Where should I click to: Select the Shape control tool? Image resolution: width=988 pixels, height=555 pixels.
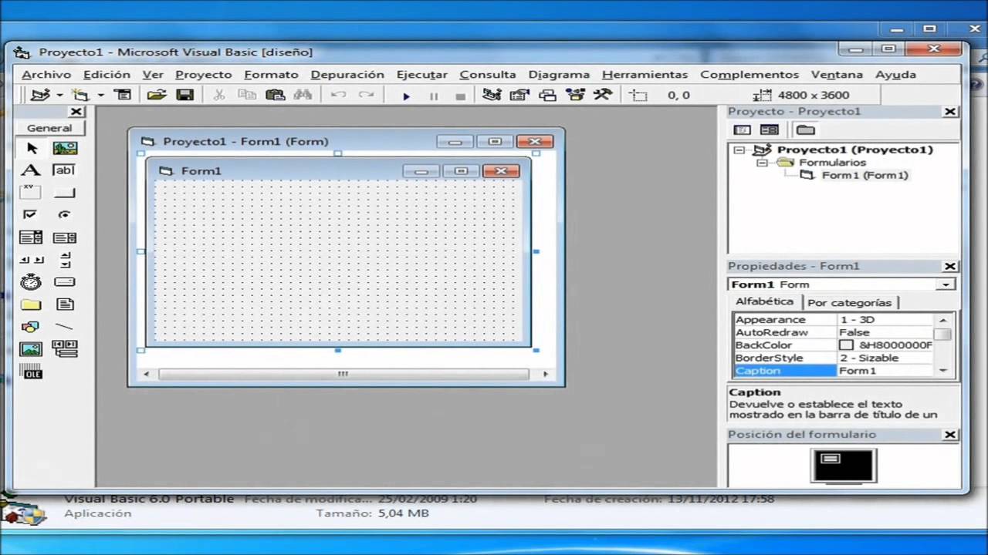click(31, 327)
